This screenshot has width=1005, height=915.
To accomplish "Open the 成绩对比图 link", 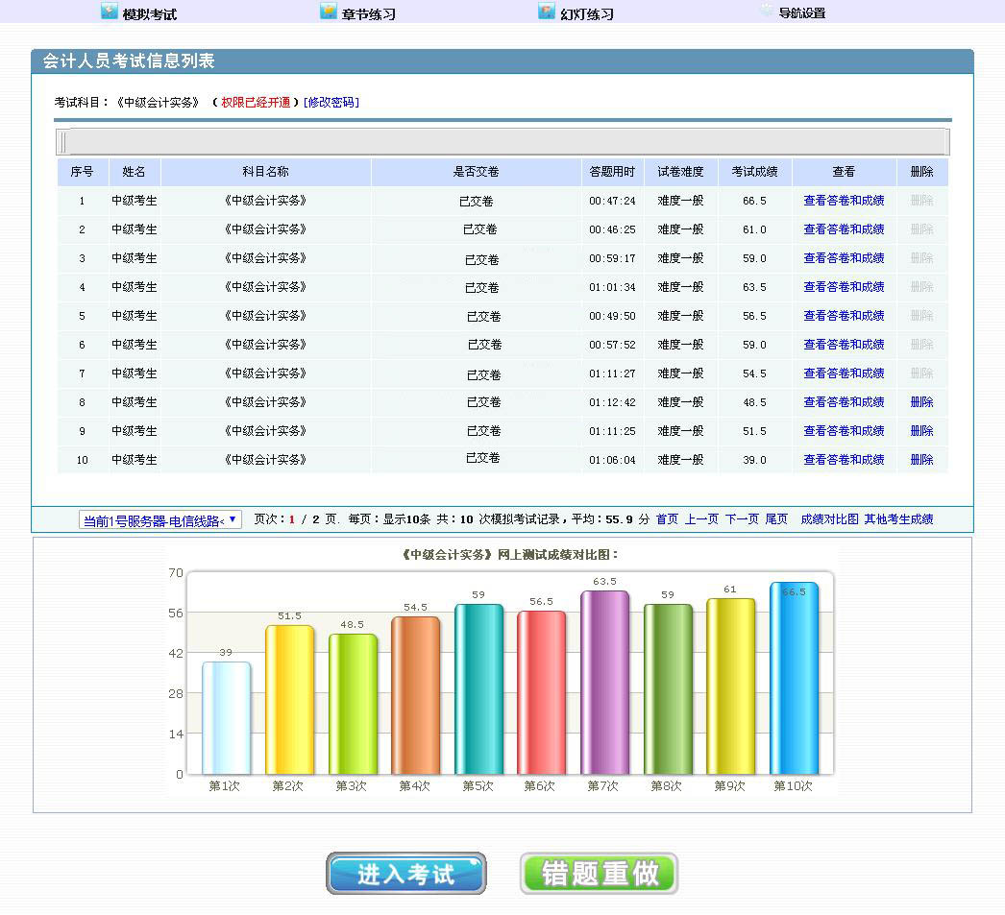I will point(829,519).
